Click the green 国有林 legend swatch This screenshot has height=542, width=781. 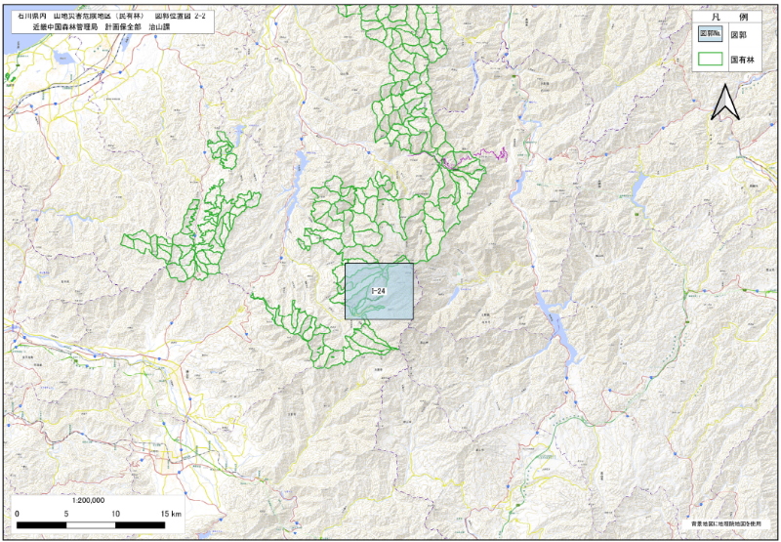[711, 59]
